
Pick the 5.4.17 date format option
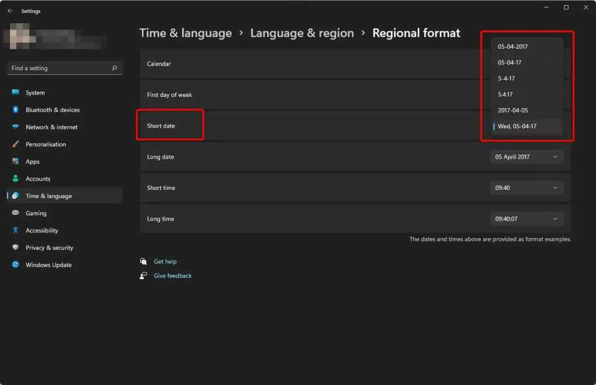tap(506, 94)
